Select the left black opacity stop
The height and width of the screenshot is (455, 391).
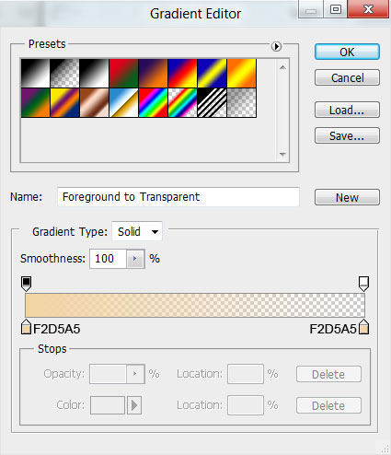click(x=27, y=284)
